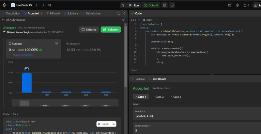261x134 pixels.
Task: Click the avatar marker above the bar
Action: pos(27,69)
